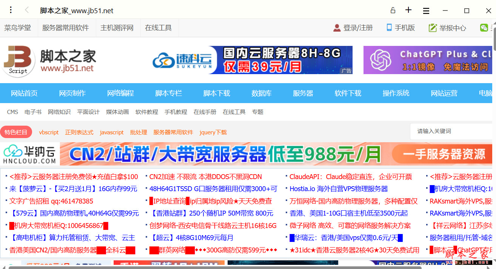Image resolution: width=496 pixels, height=269 pixels.
Task: Open 电子书 sub-navigation link
Action: pyautogui.click(x=33, y=112)
